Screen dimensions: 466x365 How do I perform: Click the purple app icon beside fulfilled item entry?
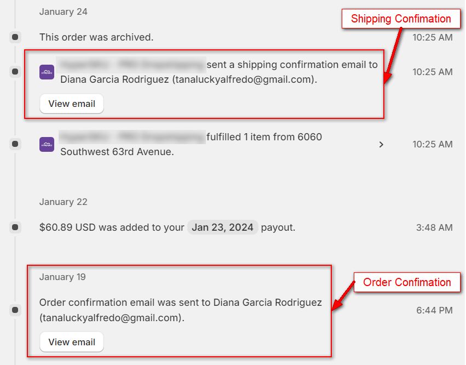pyautogui.click(x=47, y=144)
